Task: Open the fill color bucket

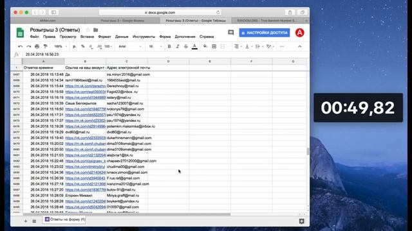Action: point(205,46)
